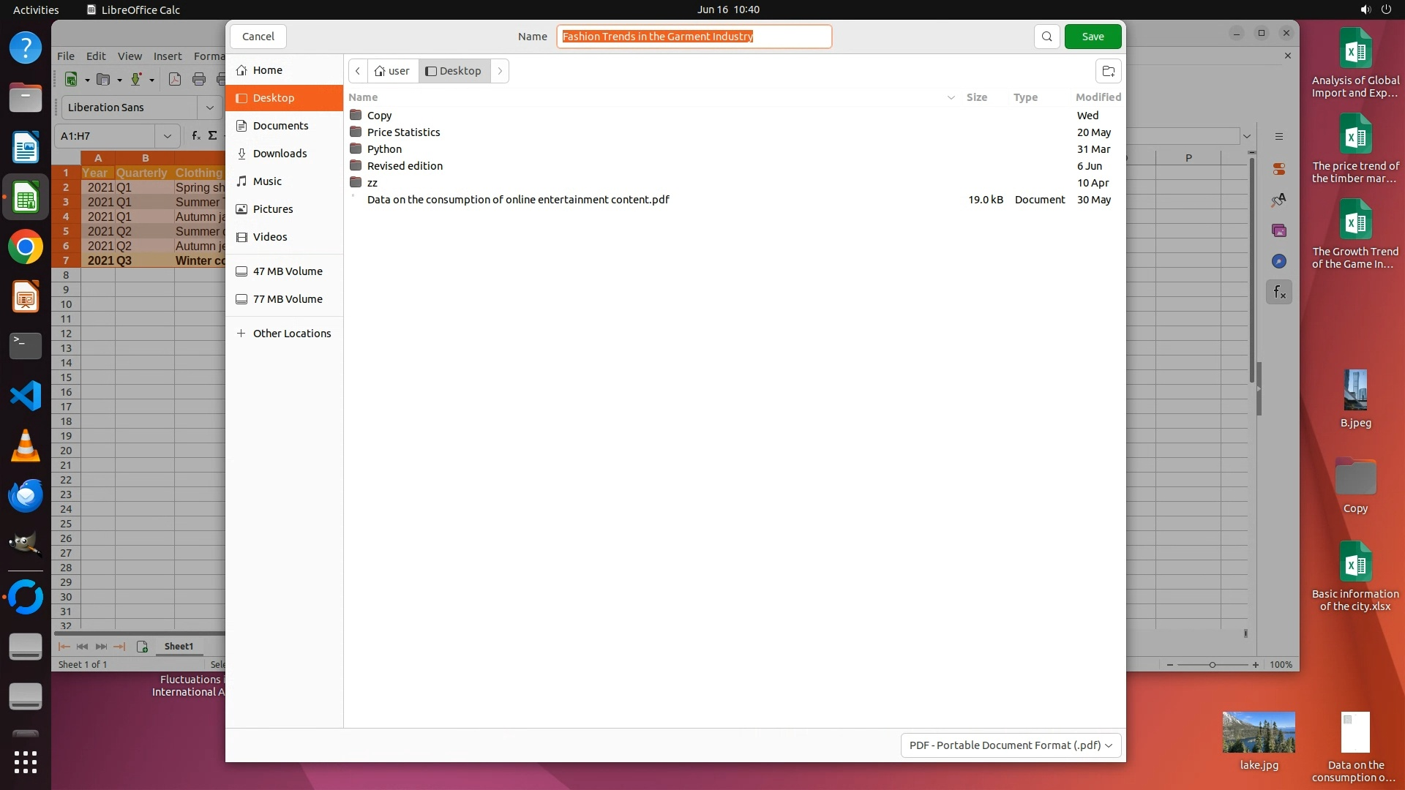Screen dimensions: 1405x790
Task: Open the Name Box dropdown arrow
Action: point(168,136)
